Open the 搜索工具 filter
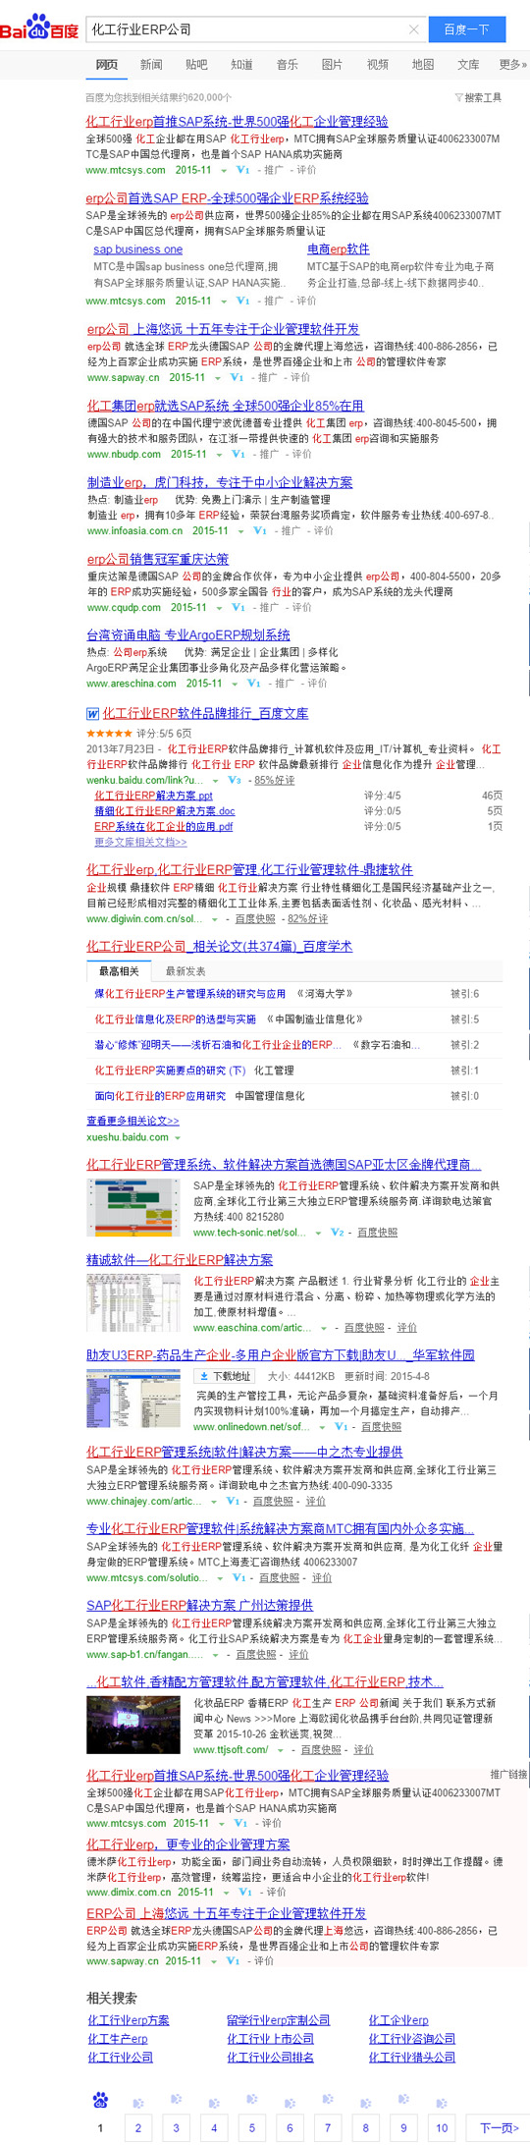The width and height of the screenshot is (530, 2145). [478, 97]
